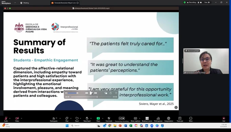The width and height of the screenshot is (231, 132).
Task: Click the annotation icon at the slide's lower-right corner
Action: 176,107
